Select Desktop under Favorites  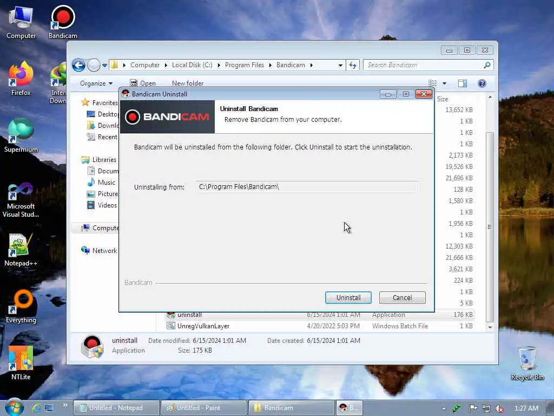coord(102,114)
